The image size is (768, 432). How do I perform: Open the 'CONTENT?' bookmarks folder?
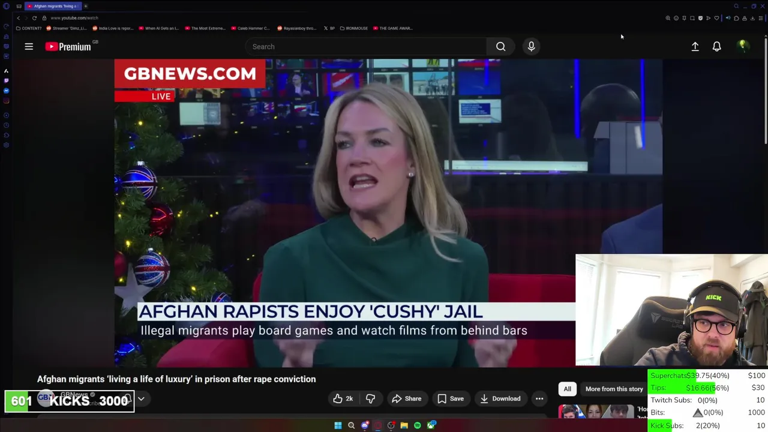click(x=29, y=28)
